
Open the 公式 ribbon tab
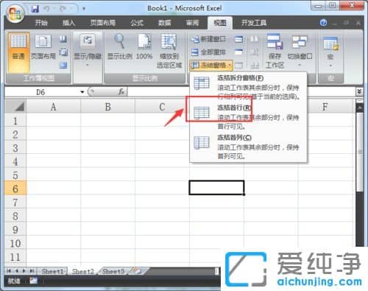click(x=137, y=23)
